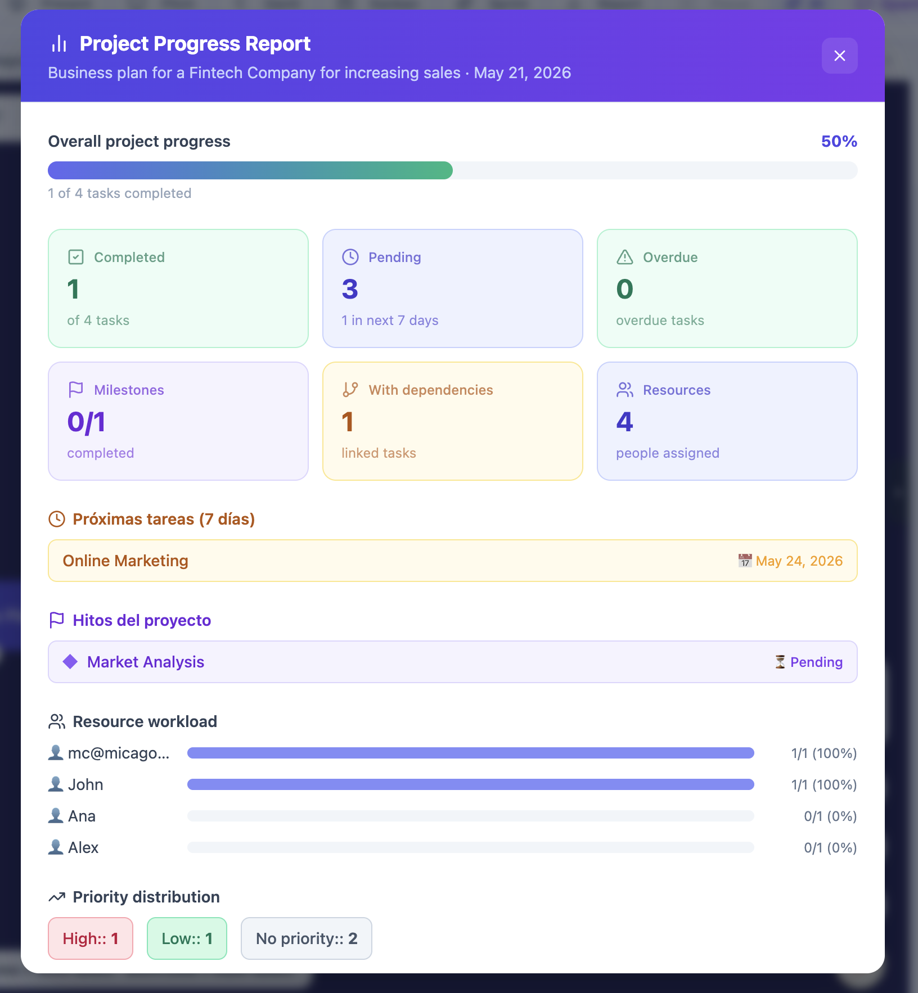Select the High:: 1 priority badge
Viewport: 918px width, 993px height.
click(x=91, y=938)
